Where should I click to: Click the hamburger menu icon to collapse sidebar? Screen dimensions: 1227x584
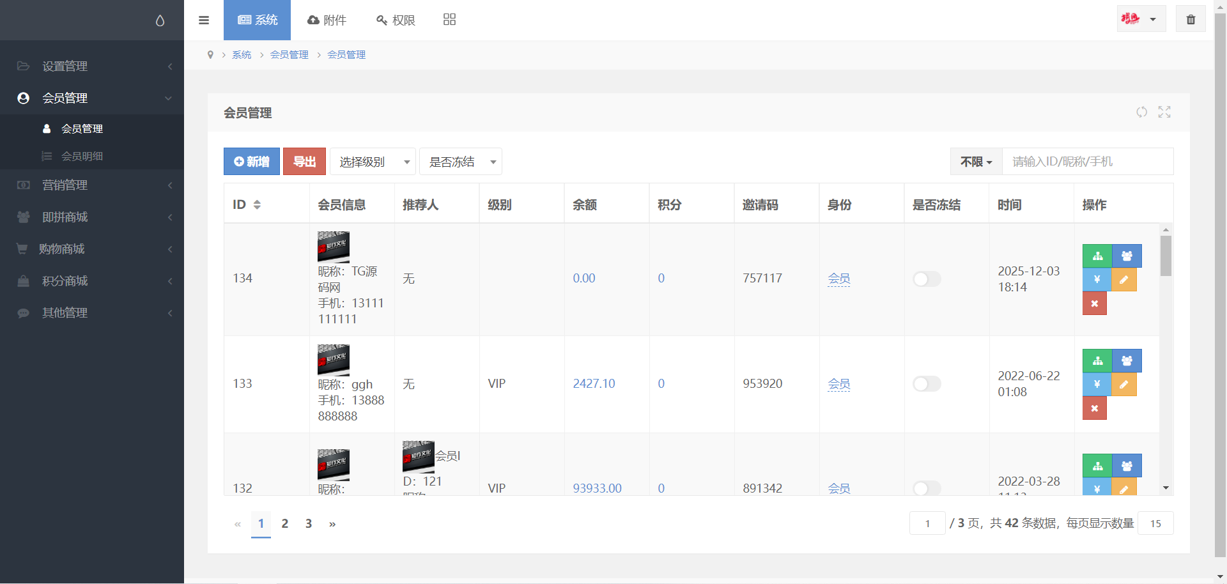click(204, 20)
